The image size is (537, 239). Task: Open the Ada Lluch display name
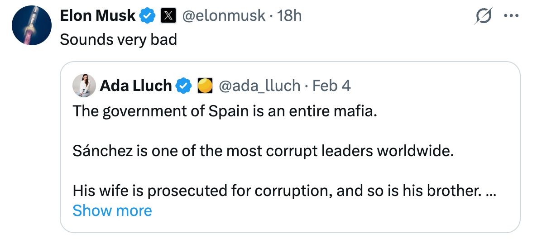pyautogui.click(x=135, y=85)
